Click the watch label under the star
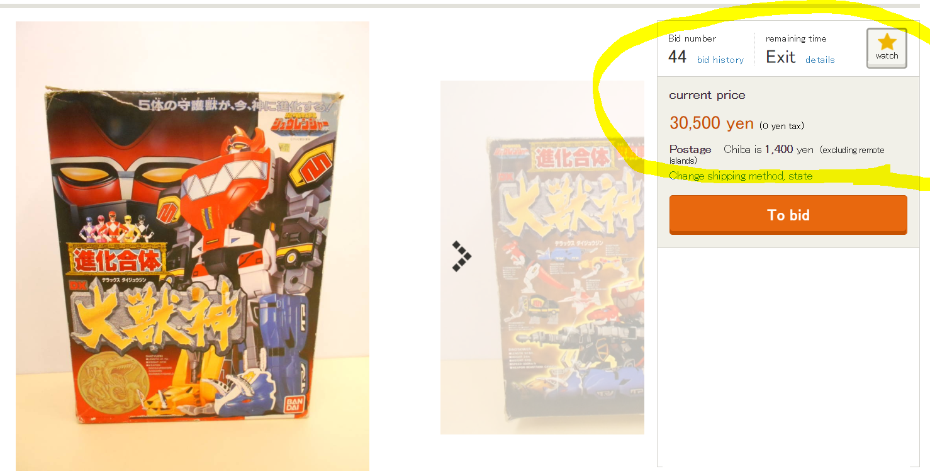This screenshot has height=471, width=930. [x=887, y=55]
